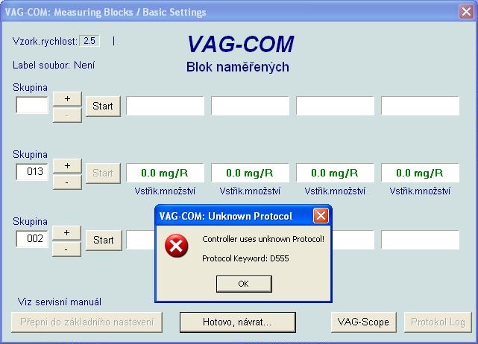Viewport: 478px width, 344px height.
Task: Decrease group number for Skupina 002
Action: coord(67,249)
